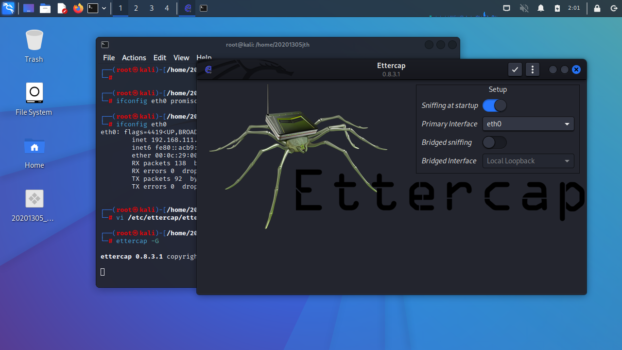
Task: Click show desktop icon in panel
Action: click(29, 8)
